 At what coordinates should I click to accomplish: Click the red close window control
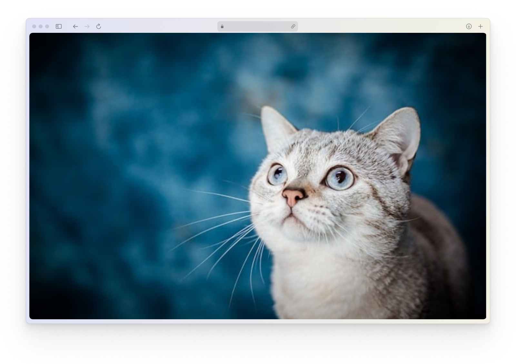[x=35, y=27]
